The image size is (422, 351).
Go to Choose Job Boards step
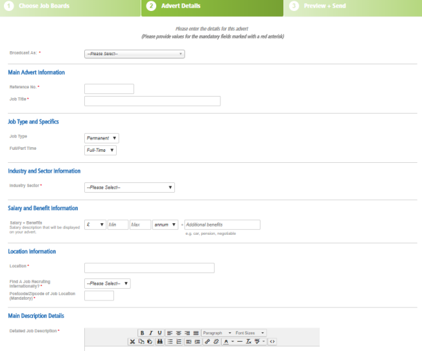70,8
